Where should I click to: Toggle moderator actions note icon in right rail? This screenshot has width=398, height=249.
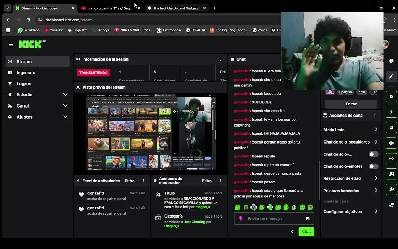point(391,128)
